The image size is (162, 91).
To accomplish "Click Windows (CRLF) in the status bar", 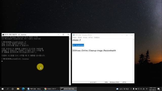I will pos(114,82).
